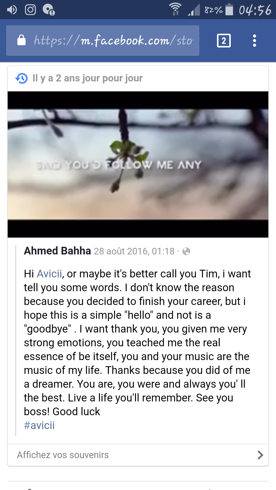Tap the cellular signal strength icon
Image resolution: width=276 pixels, height=490 pixels.
(x=194, y=11)
